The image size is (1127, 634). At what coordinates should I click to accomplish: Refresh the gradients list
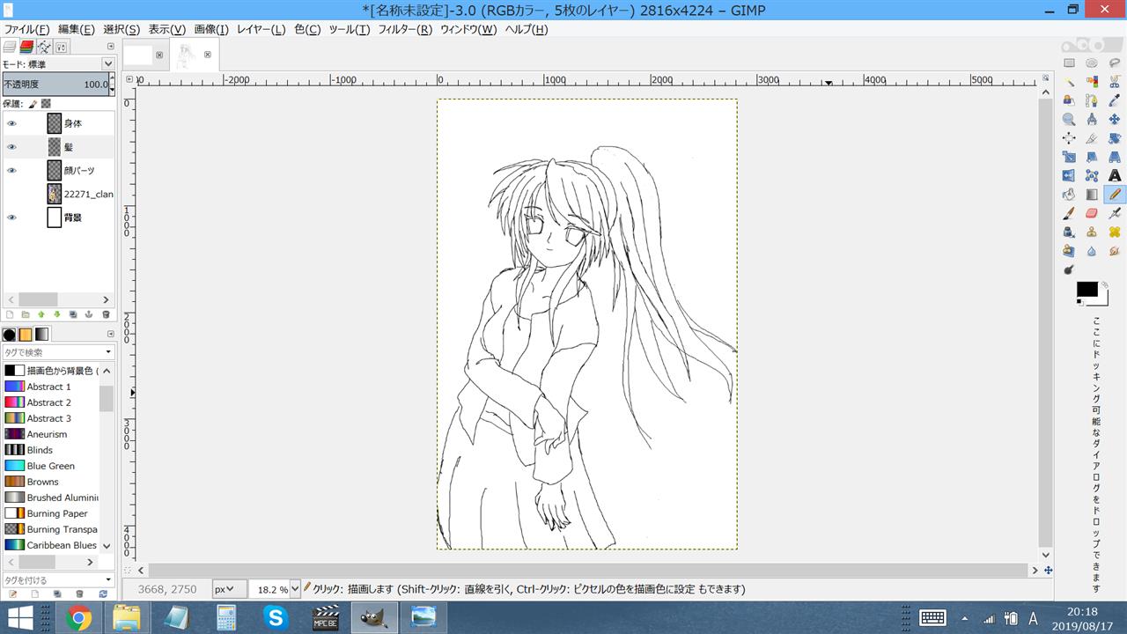(x=103, y=594)
